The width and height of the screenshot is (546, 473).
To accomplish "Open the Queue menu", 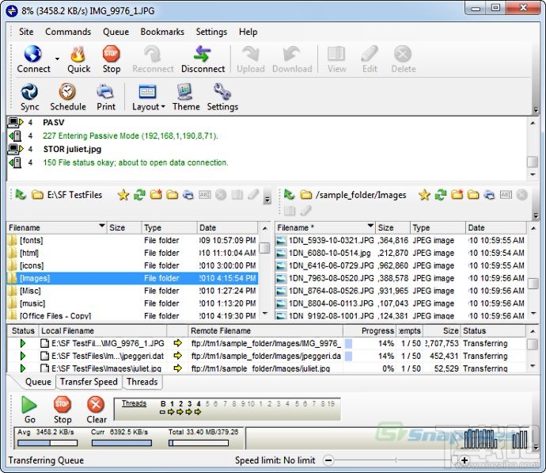I will click(x=116, y=32).
